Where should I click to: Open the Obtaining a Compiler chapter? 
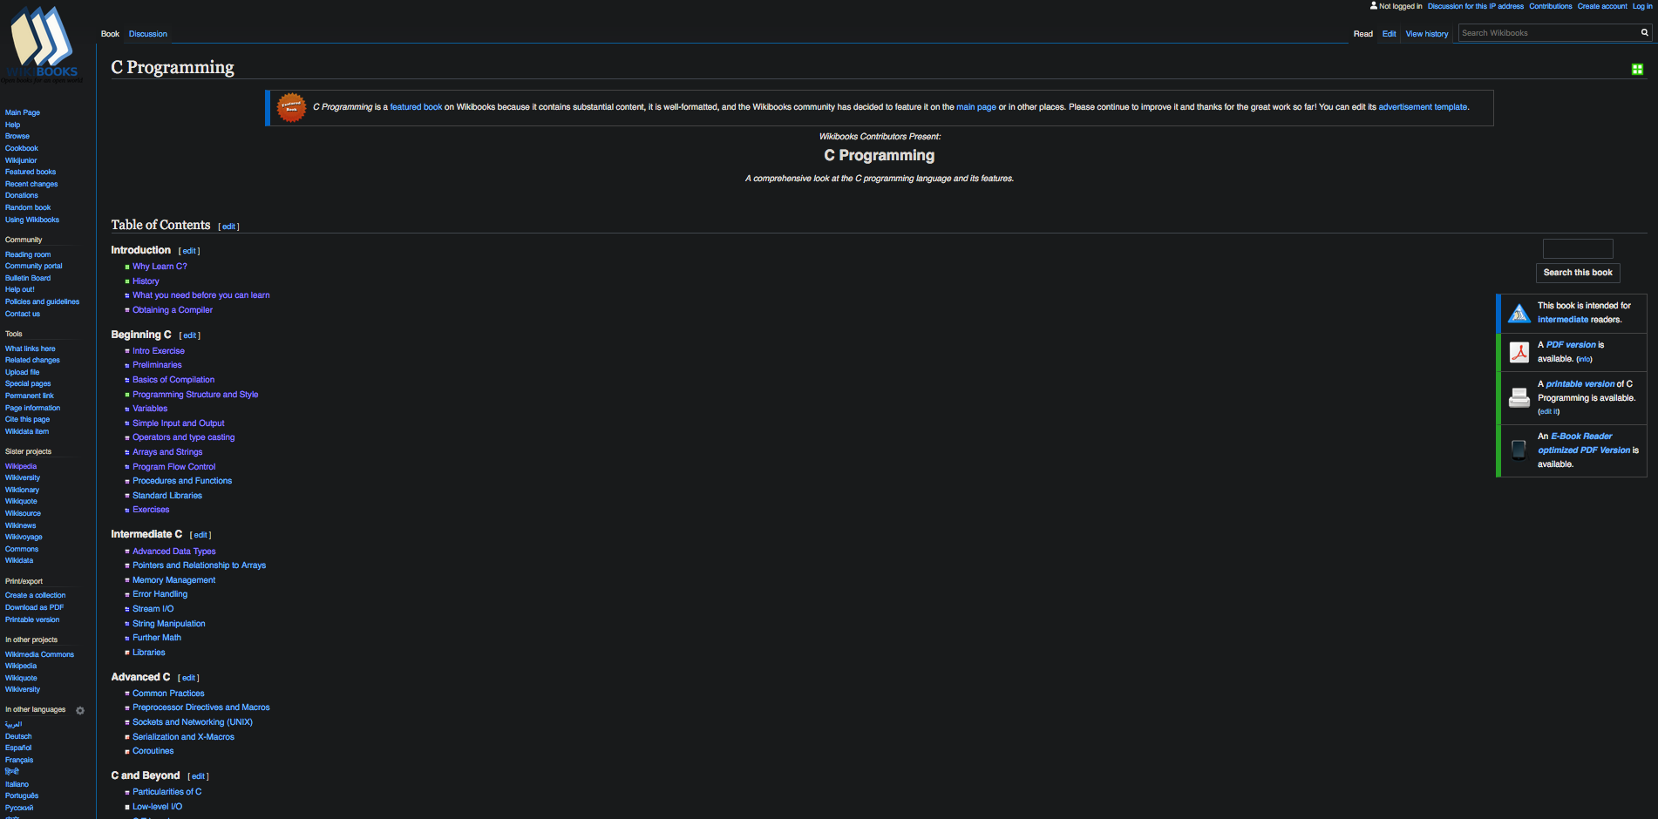(173, 310)
